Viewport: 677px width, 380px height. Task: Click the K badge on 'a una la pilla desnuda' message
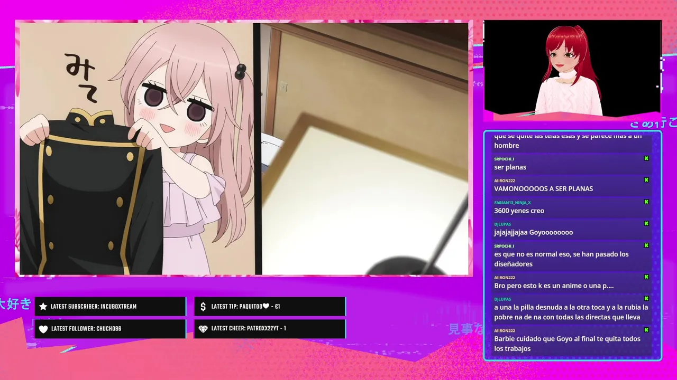tap(646, 299)
